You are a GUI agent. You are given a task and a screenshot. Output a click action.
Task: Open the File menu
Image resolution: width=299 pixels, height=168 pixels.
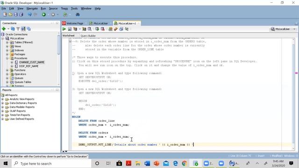click(x=4, y=8)
